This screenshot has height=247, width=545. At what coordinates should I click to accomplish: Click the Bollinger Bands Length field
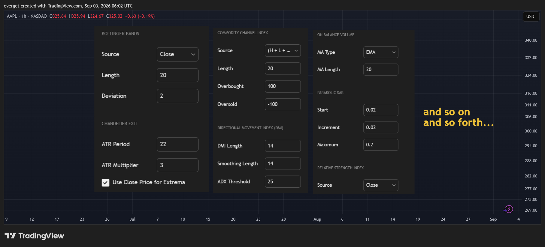click(177, 75)
